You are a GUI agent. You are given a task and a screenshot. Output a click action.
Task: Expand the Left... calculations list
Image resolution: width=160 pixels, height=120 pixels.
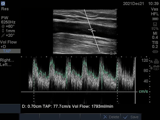(x=5, y=64)
